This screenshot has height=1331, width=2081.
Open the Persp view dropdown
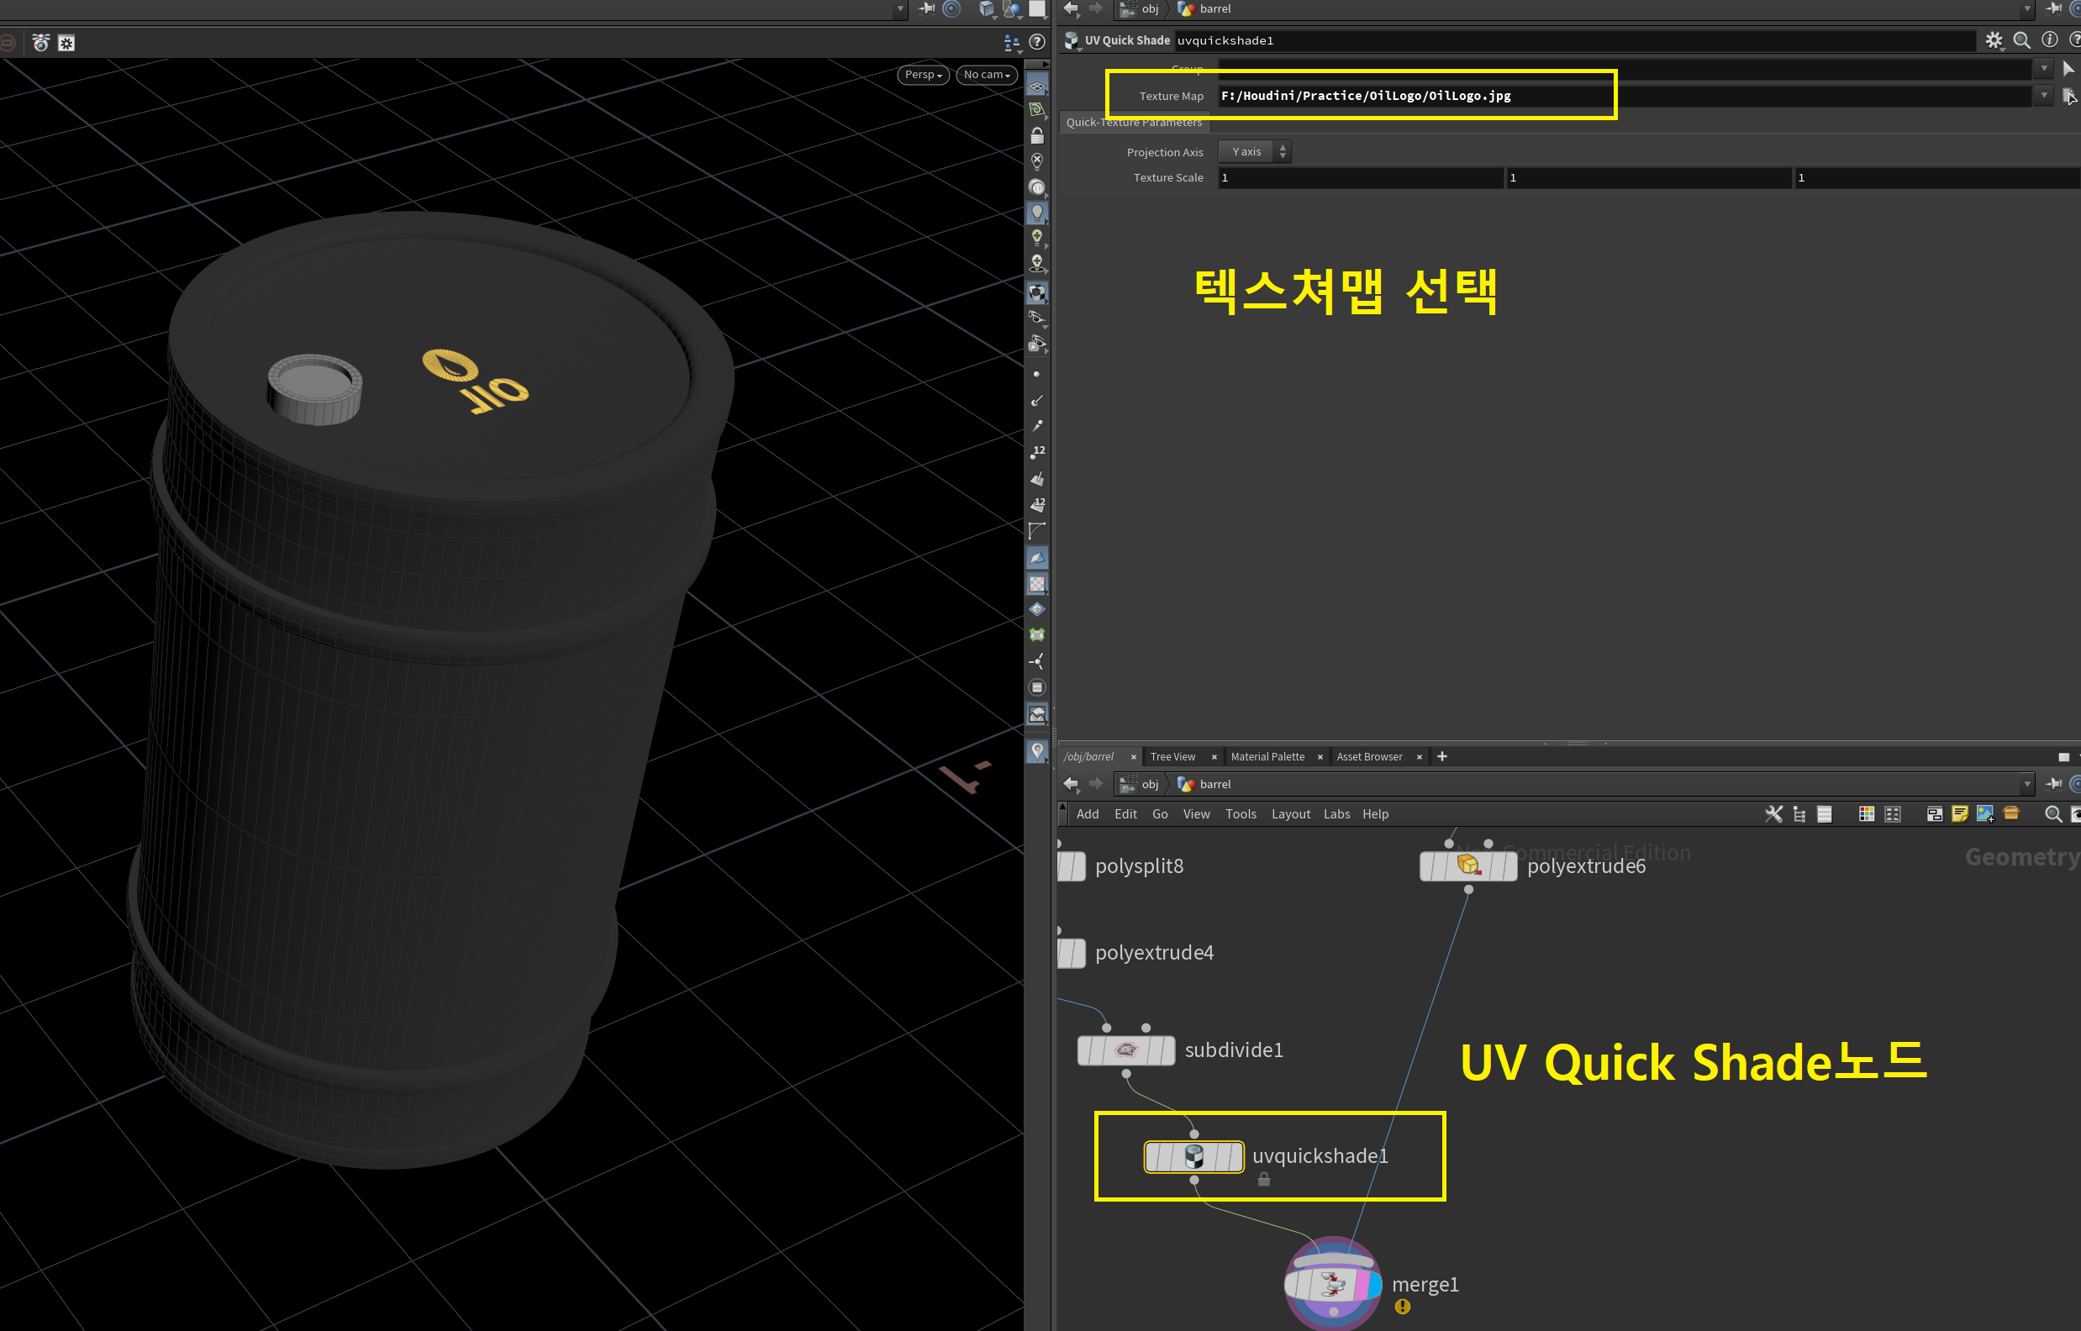point(922,74)
